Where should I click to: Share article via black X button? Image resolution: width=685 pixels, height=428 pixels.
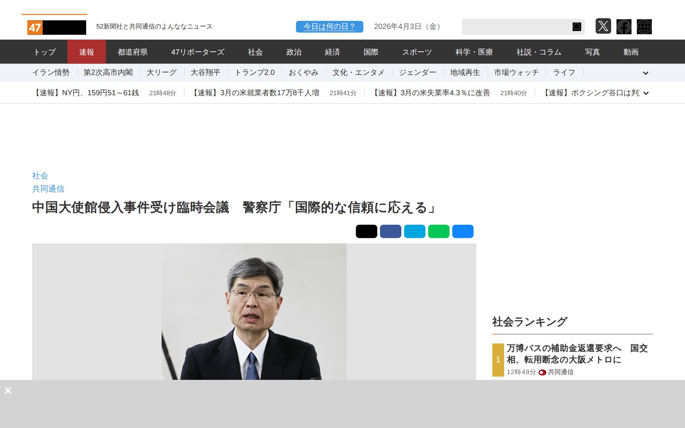click(366, 231)
